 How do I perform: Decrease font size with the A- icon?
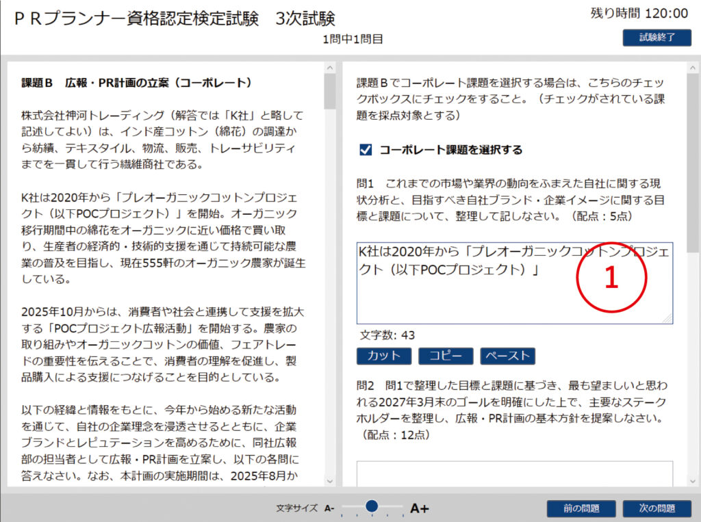click(x=329, y=508)
